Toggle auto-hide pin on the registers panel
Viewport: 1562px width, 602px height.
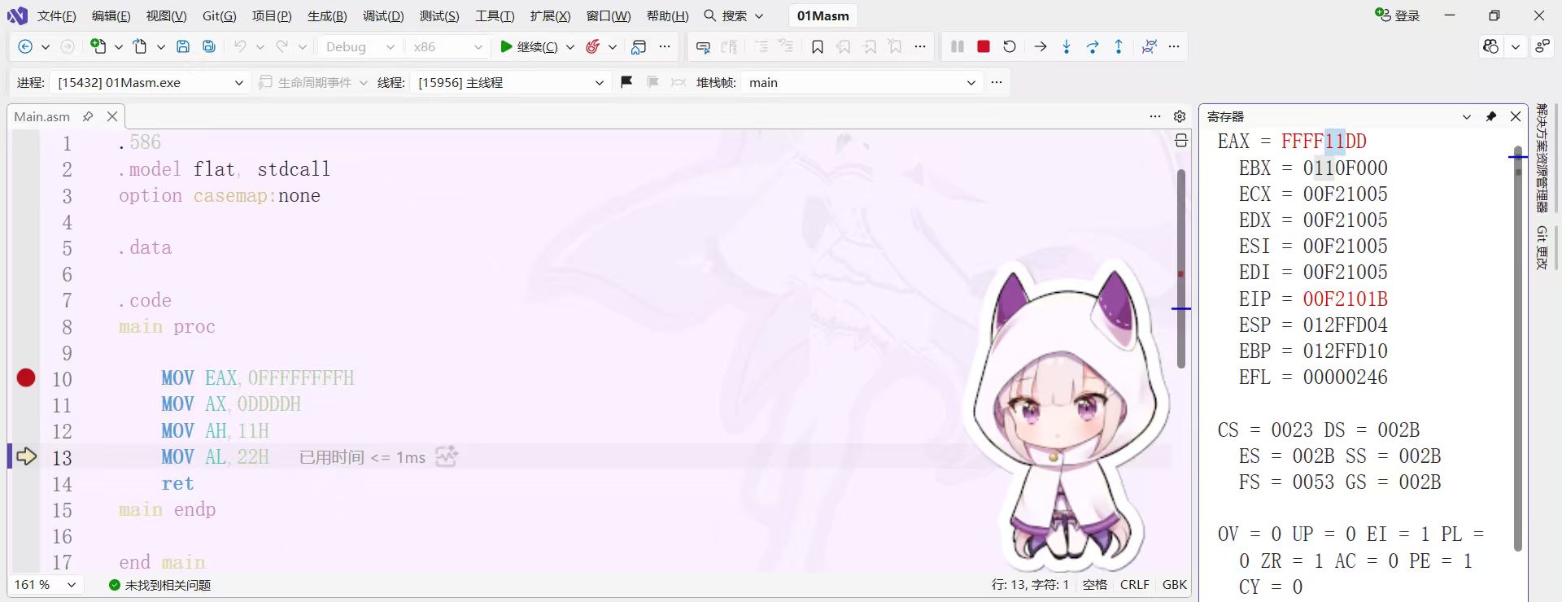(x=1491, y=116)
